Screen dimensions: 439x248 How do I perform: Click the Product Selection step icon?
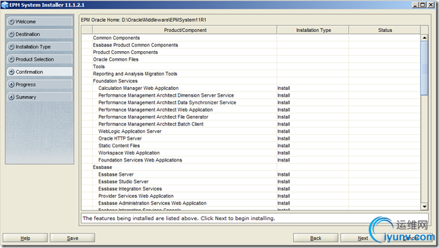pyautogui.click(x=11, y=59)
